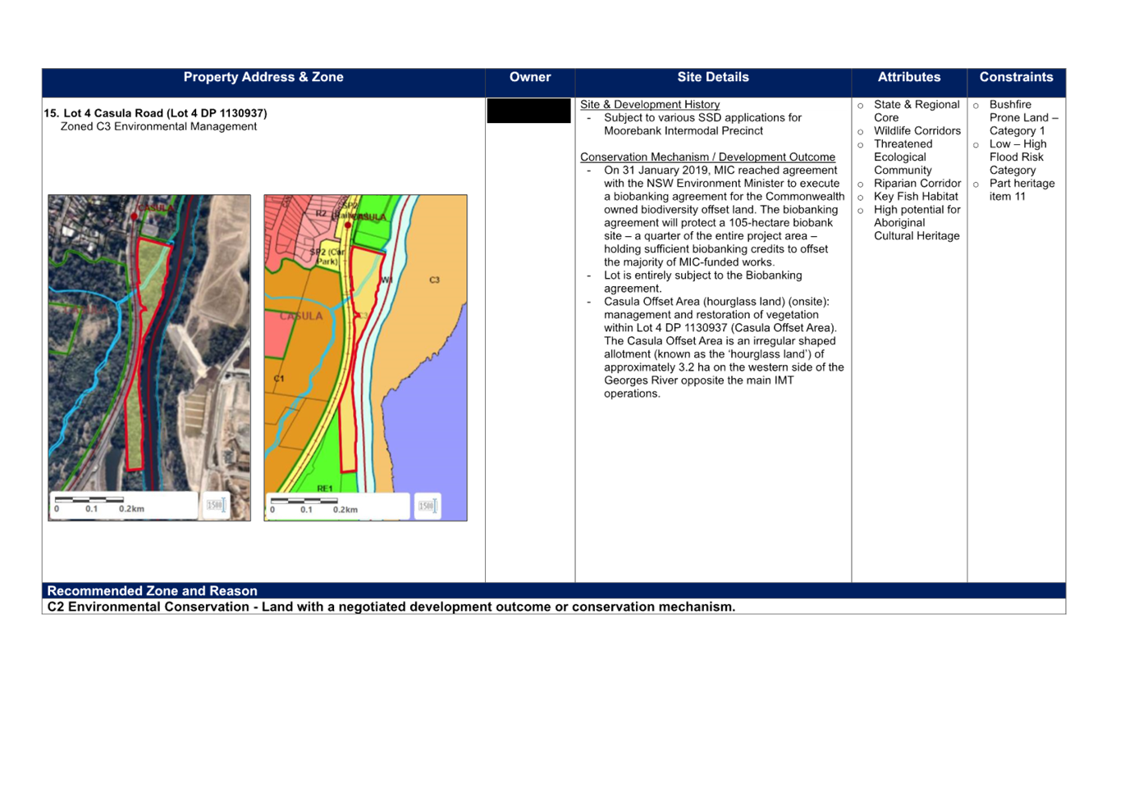Select the 'C2 Environmental Conservation' recommendation line
1134x801 pixels.
point(391,607)
